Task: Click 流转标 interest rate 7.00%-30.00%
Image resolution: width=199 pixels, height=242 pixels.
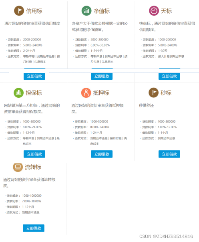Action: click(32, 201)
